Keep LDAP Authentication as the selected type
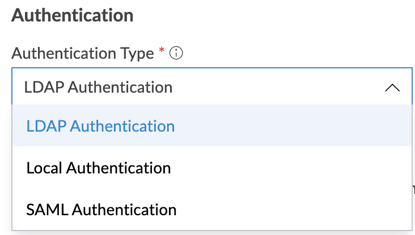 (100, 125)
